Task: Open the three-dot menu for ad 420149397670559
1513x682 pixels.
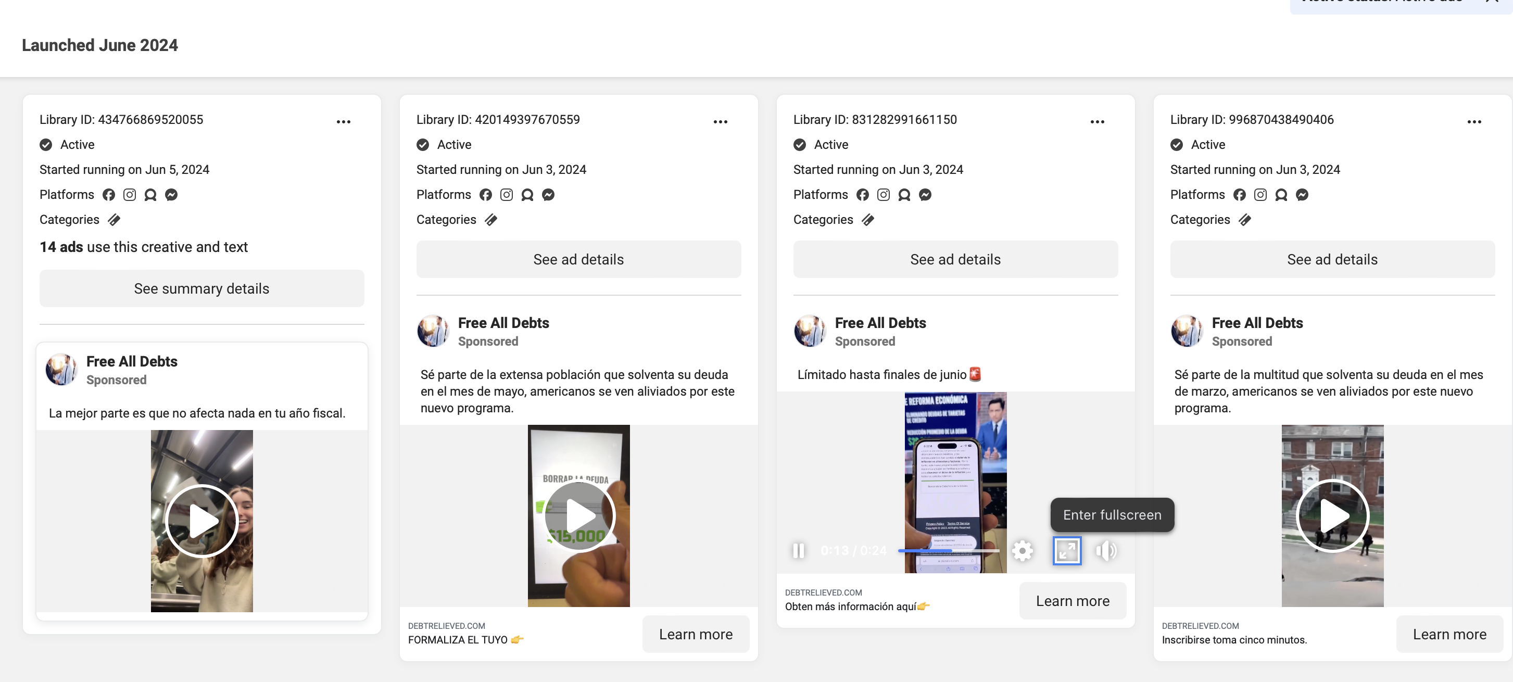Action: (x=720, y=122)
